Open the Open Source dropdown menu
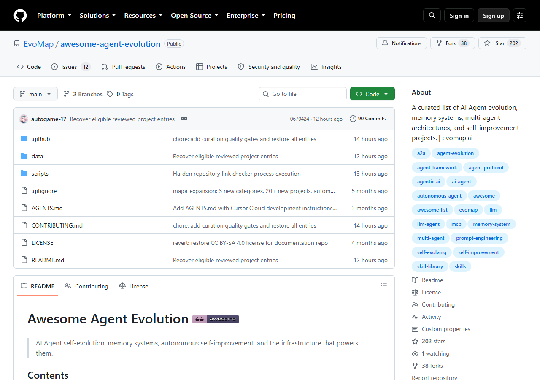This screenshot has height=380, width=540. pyautogui.click(x=194, y=15)
